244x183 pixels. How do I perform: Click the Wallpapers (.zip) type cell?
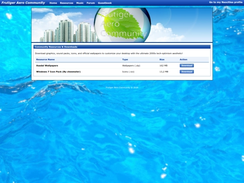[x=131, y=66]
